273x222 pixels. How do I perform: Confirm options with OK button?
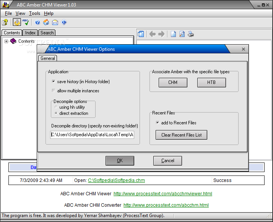(x=120, y=161)
